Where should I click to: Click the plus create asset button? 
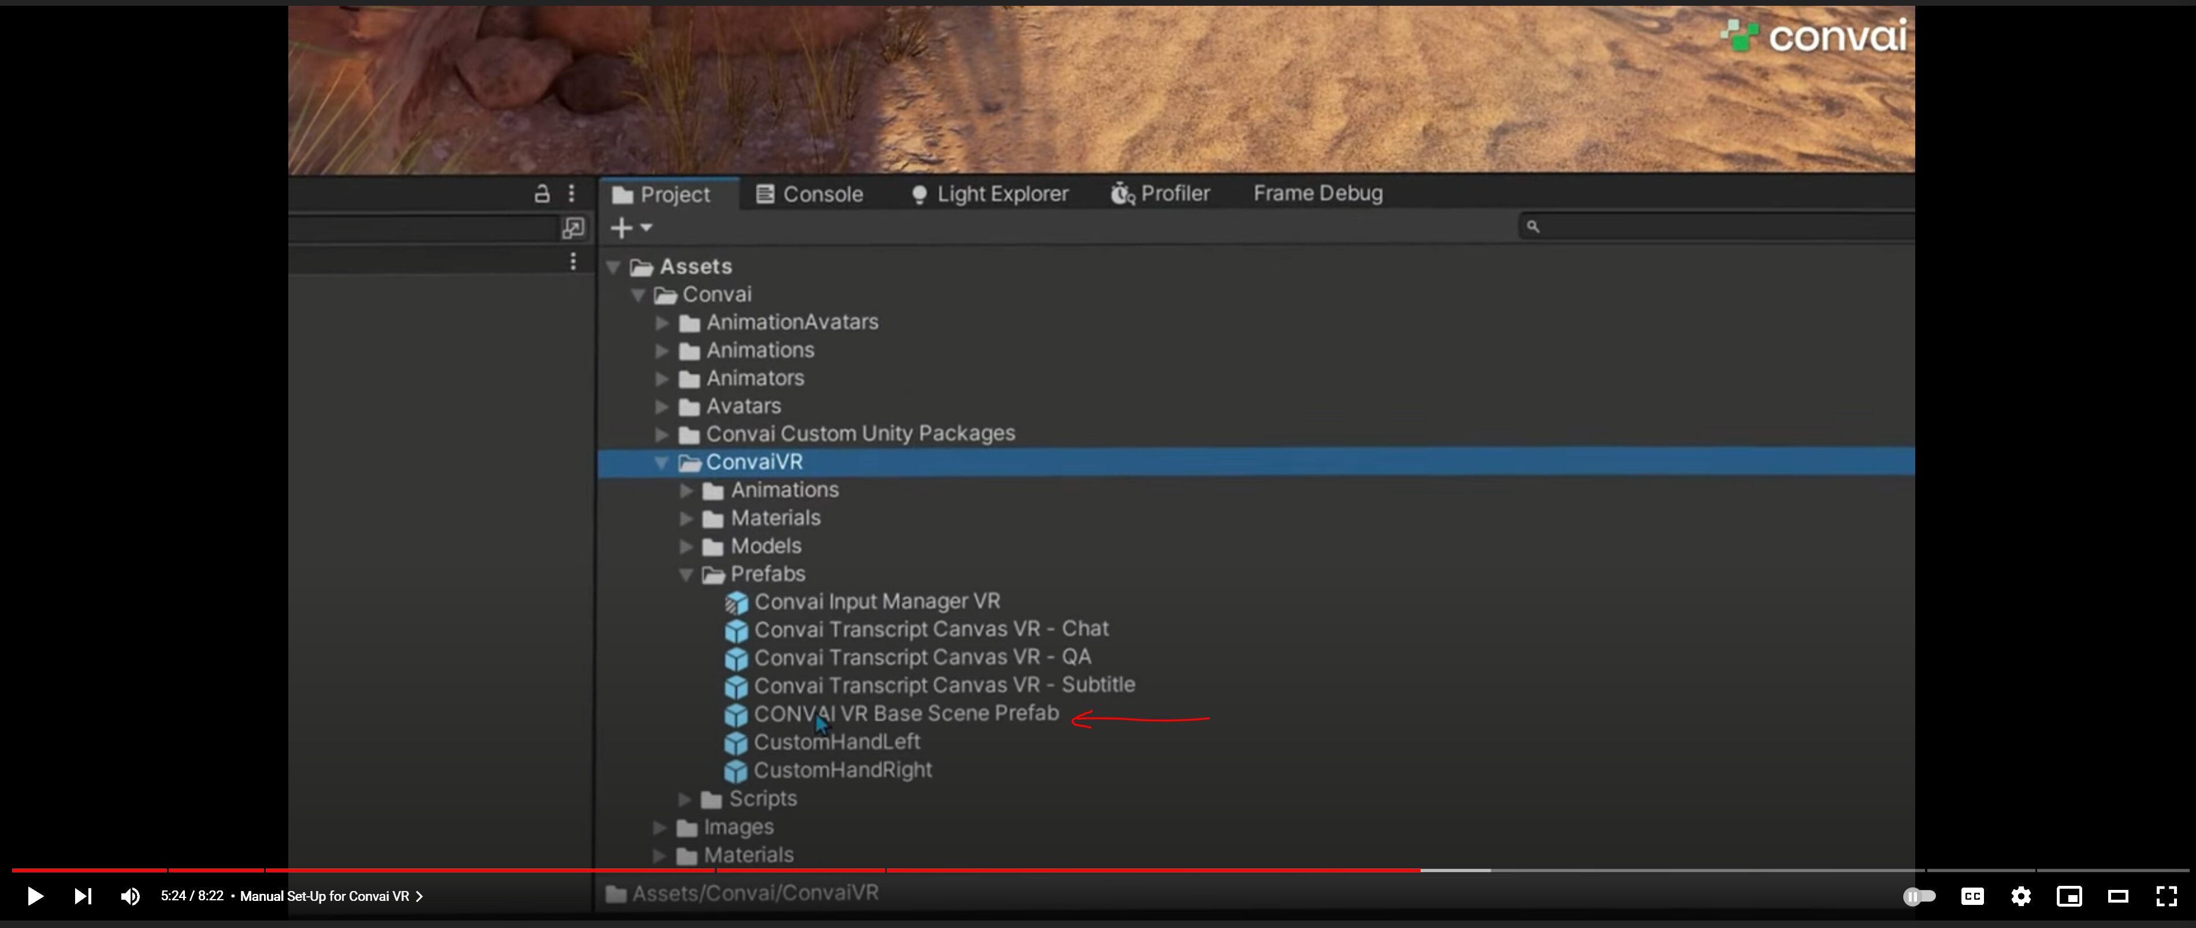click(622, 228)
